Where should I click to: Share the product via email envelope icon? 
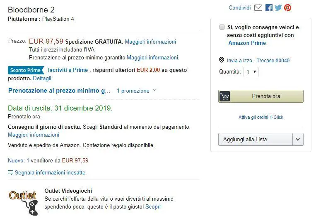pos(258,8)
